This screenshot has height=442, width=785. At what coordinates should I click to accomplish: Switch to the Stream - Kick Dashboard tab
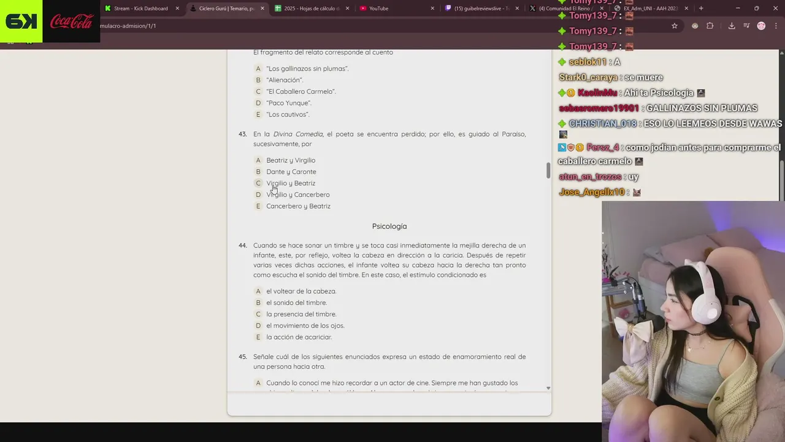(x=142, y=9)
